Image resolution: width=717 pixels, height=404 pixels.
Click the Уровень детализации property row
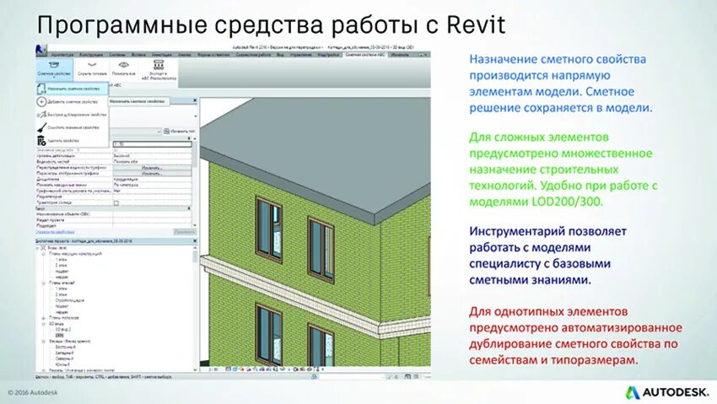[114, 156]
